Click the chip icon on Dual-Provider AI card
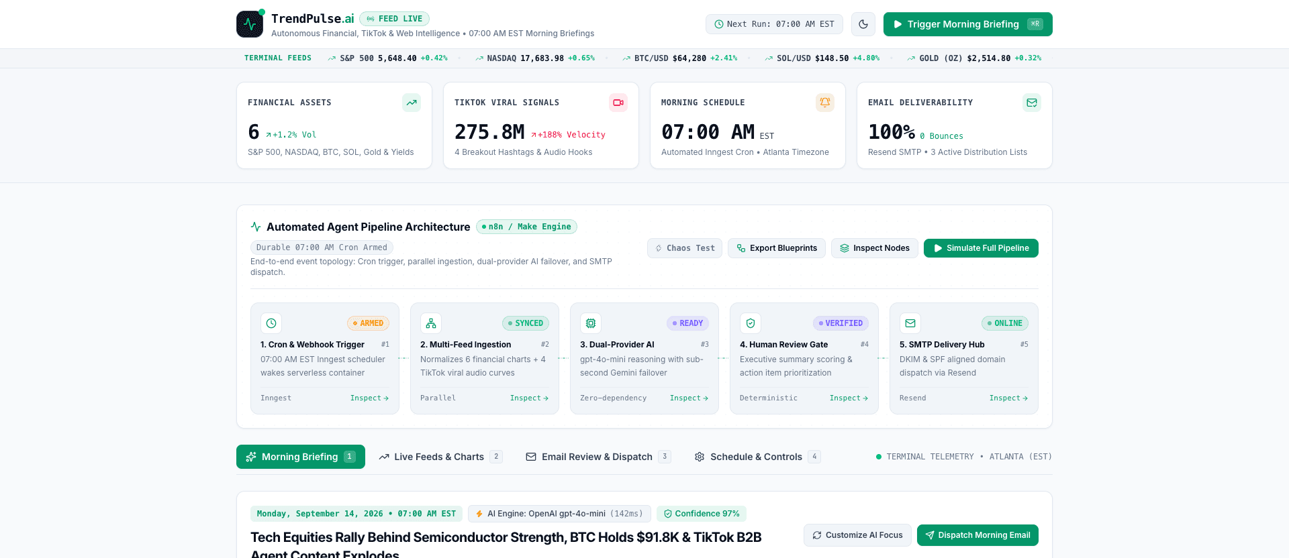This screenshot has width=1289, height=558. tap(591, 323)
